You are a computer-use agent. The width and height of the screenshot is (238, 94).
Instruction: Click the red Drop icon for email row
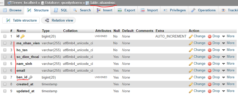[x=210, y=71]
